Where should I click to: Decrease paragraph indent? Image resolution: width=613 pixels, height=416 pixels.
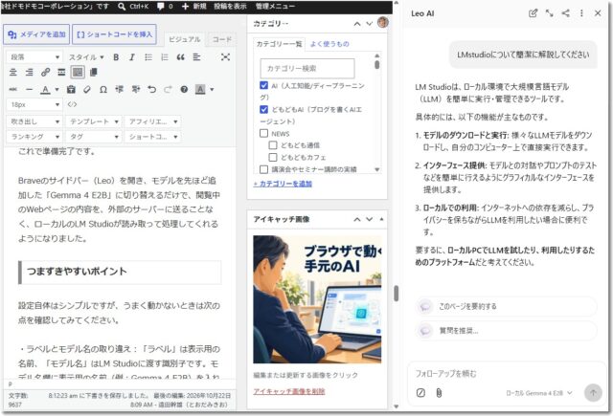coord(119,89)
